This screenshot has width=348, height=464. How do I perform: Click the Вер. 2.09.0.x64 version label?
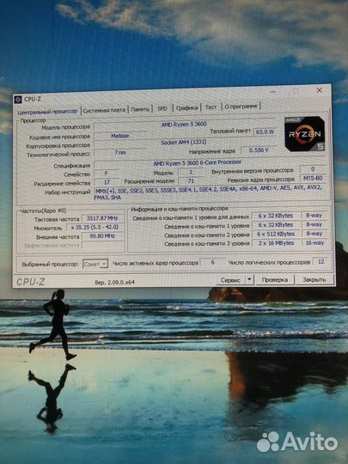(x=114, y=283)
